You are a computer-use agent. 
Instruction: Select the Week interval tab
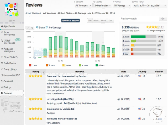(96, 20)
